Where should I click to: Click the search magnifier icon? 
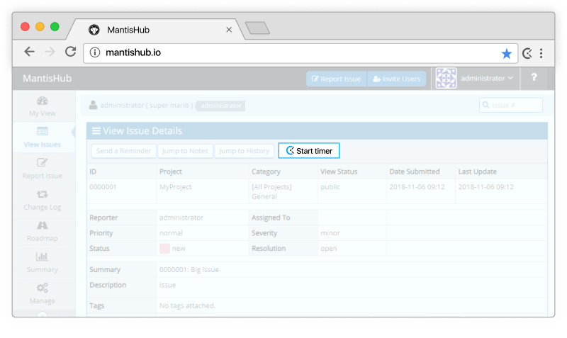click(x=485, y=105)
